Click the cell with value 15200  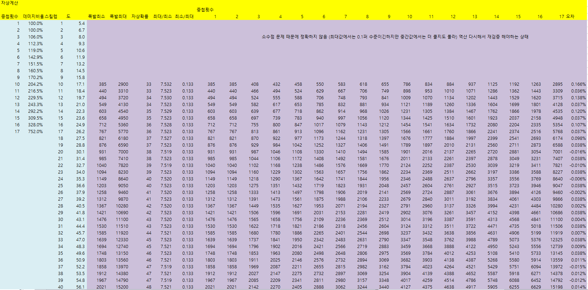tap(122, 287)
